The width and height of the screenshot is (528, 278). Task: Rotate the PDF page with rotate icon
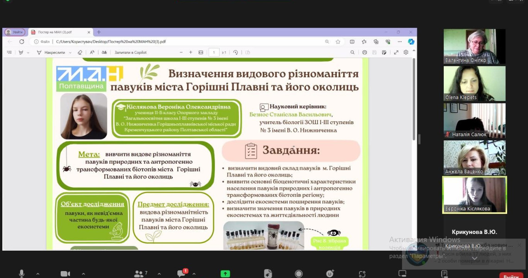[235, 52]
